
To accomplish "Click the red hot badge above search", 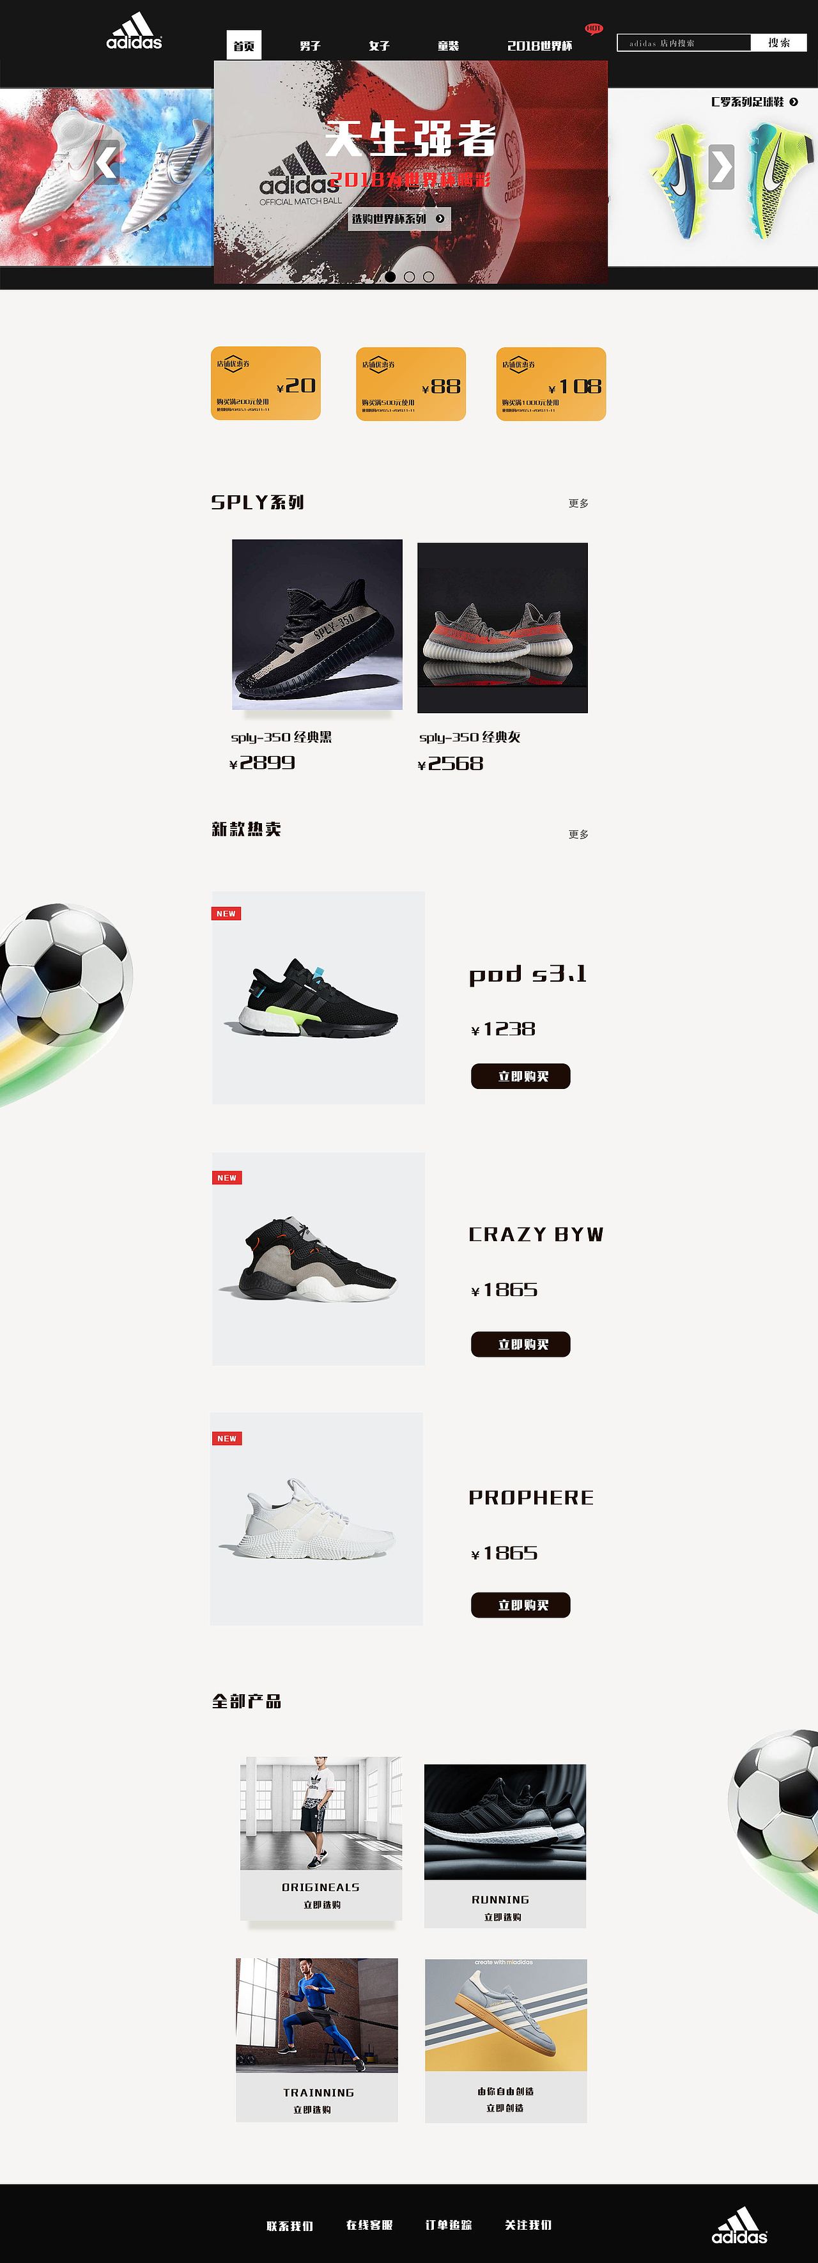I will [x=595, y=29].
